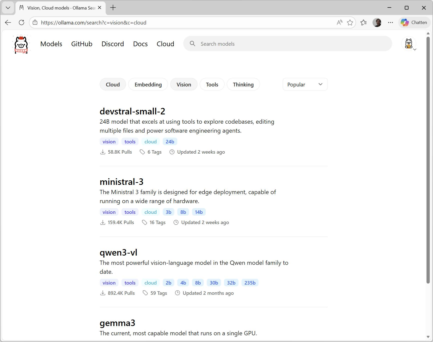The height and width of the screenshot is (342, 433).
Task: Open the Favorites list
Action: coord(363,22)
